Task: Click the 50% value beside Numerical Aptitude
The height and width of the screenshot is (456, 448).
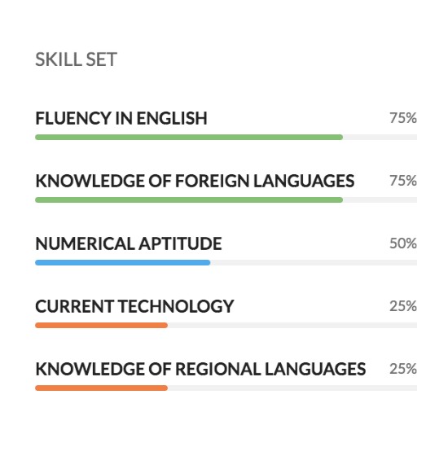Action: [403, 243]
